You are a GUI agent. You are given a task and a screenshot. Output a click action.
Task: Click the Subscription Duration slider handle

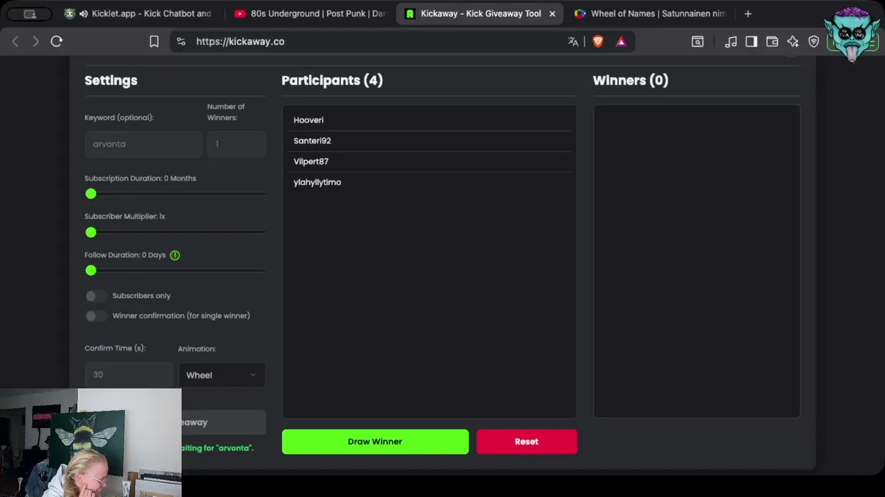point(91,194)
